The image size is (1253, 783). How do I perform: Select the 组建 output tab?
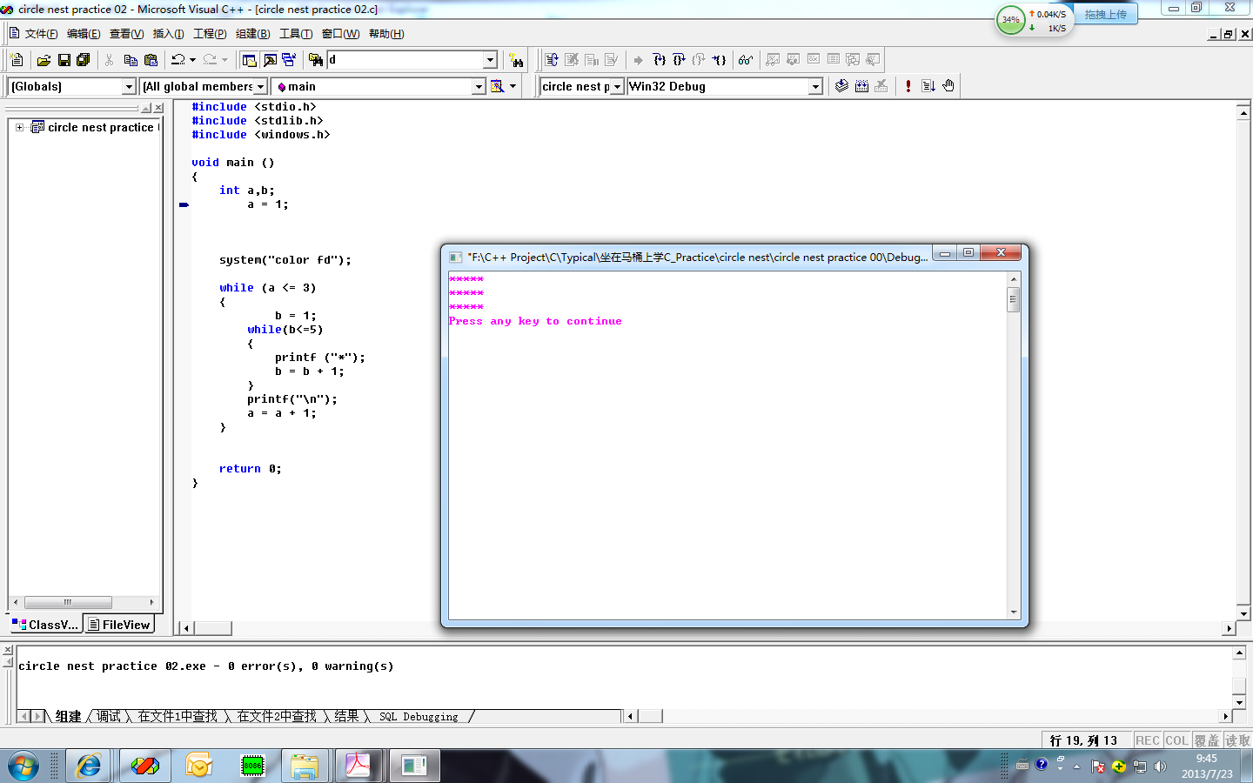click(68, 717)
